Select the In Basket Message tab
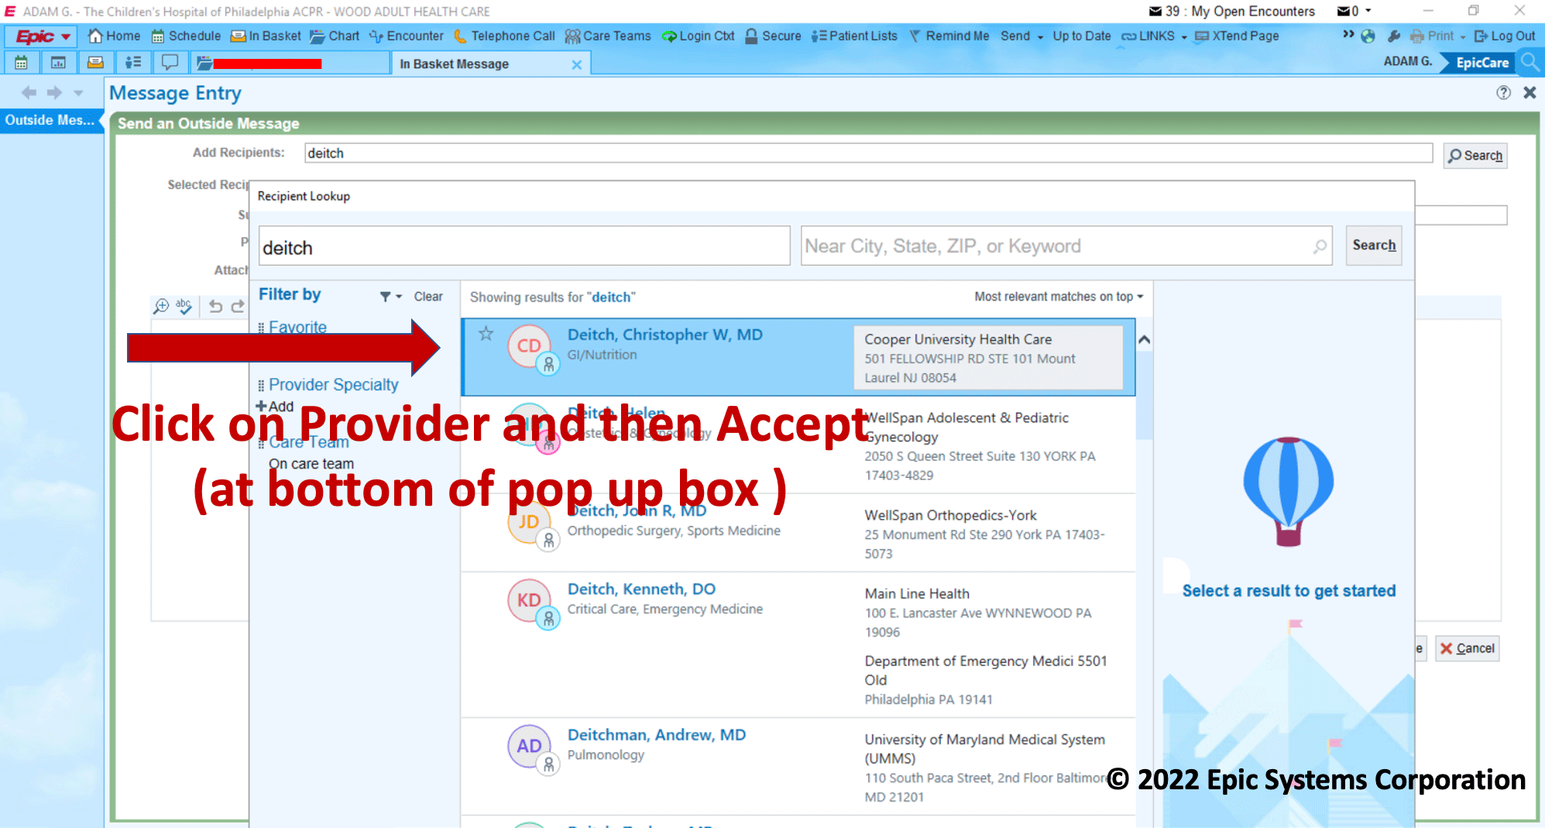 tap(454, 64)
